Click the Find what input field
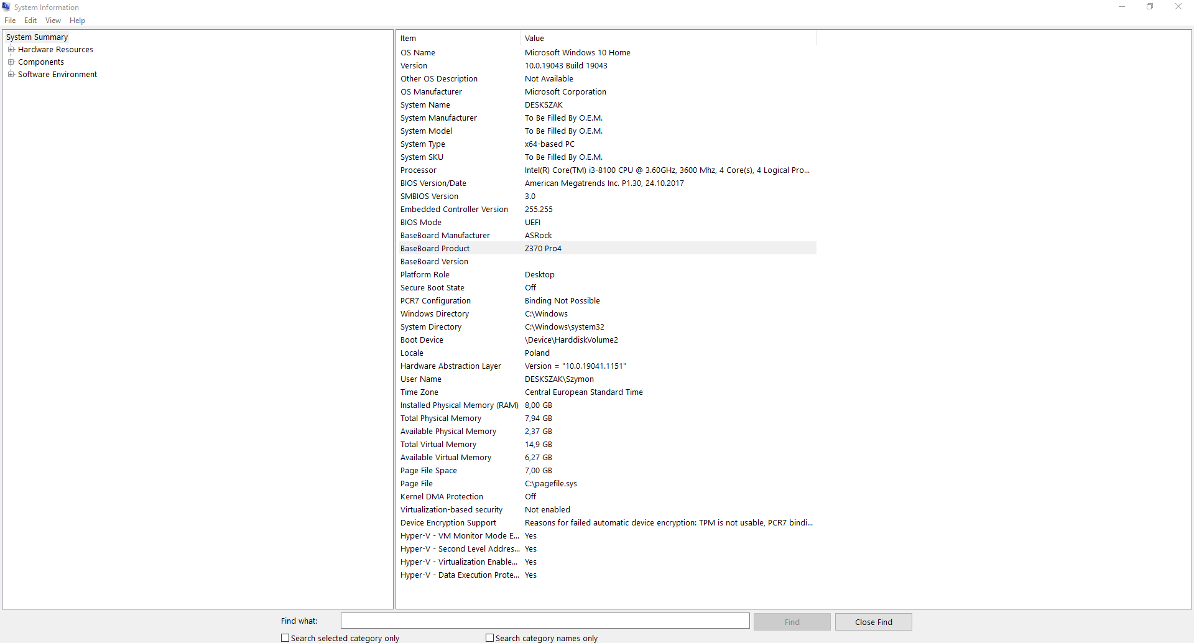Image resolution: width=1194 pixels, height=643 pixels. click(545, 621)
